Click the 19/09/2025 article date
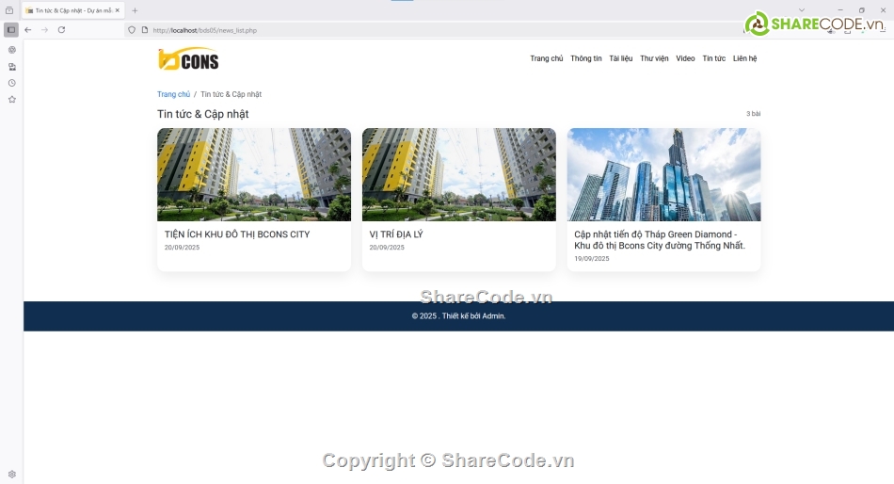Screen dimensions: 894x484 [x=592, y=259]
